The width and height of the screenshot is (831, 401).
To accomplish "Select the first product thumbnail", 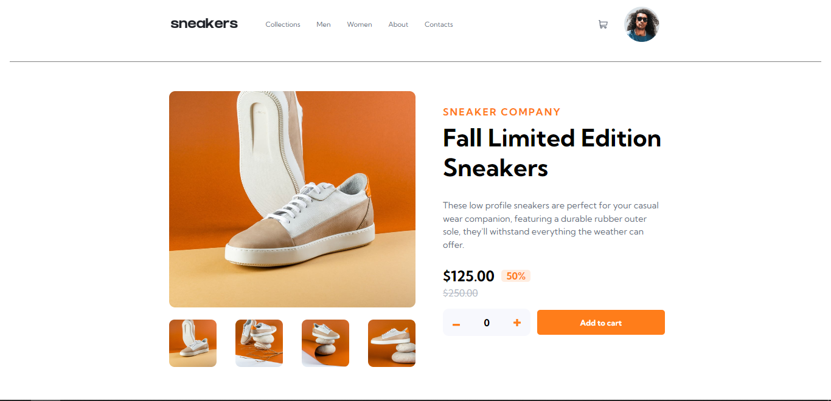I will pos(193,343).
